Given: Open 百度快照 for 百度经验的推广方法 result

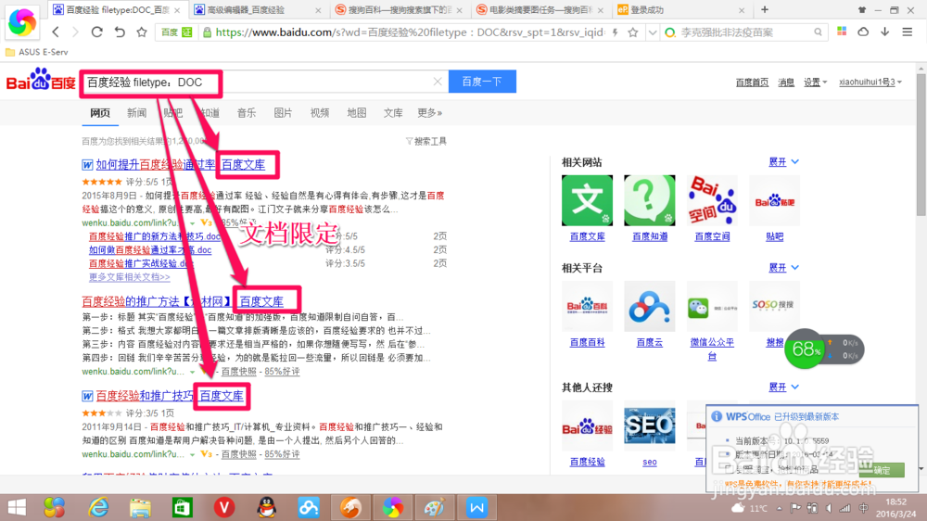Looking at the screenshot, I should (239, 372).
